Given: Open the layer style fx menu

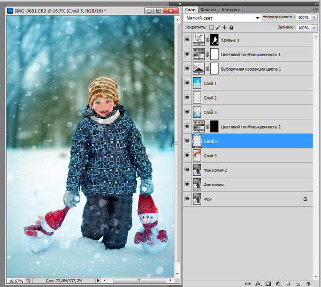Looking at the screenshot, I should 258,282.
